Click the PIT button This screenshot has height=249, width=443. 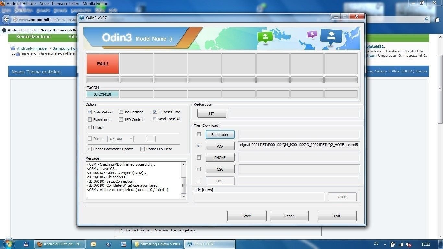(211, 113)
